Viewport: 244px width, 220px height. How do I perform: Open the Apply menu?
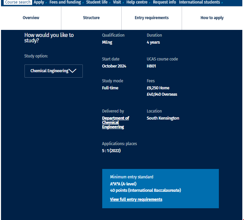[x=39, y=2]
